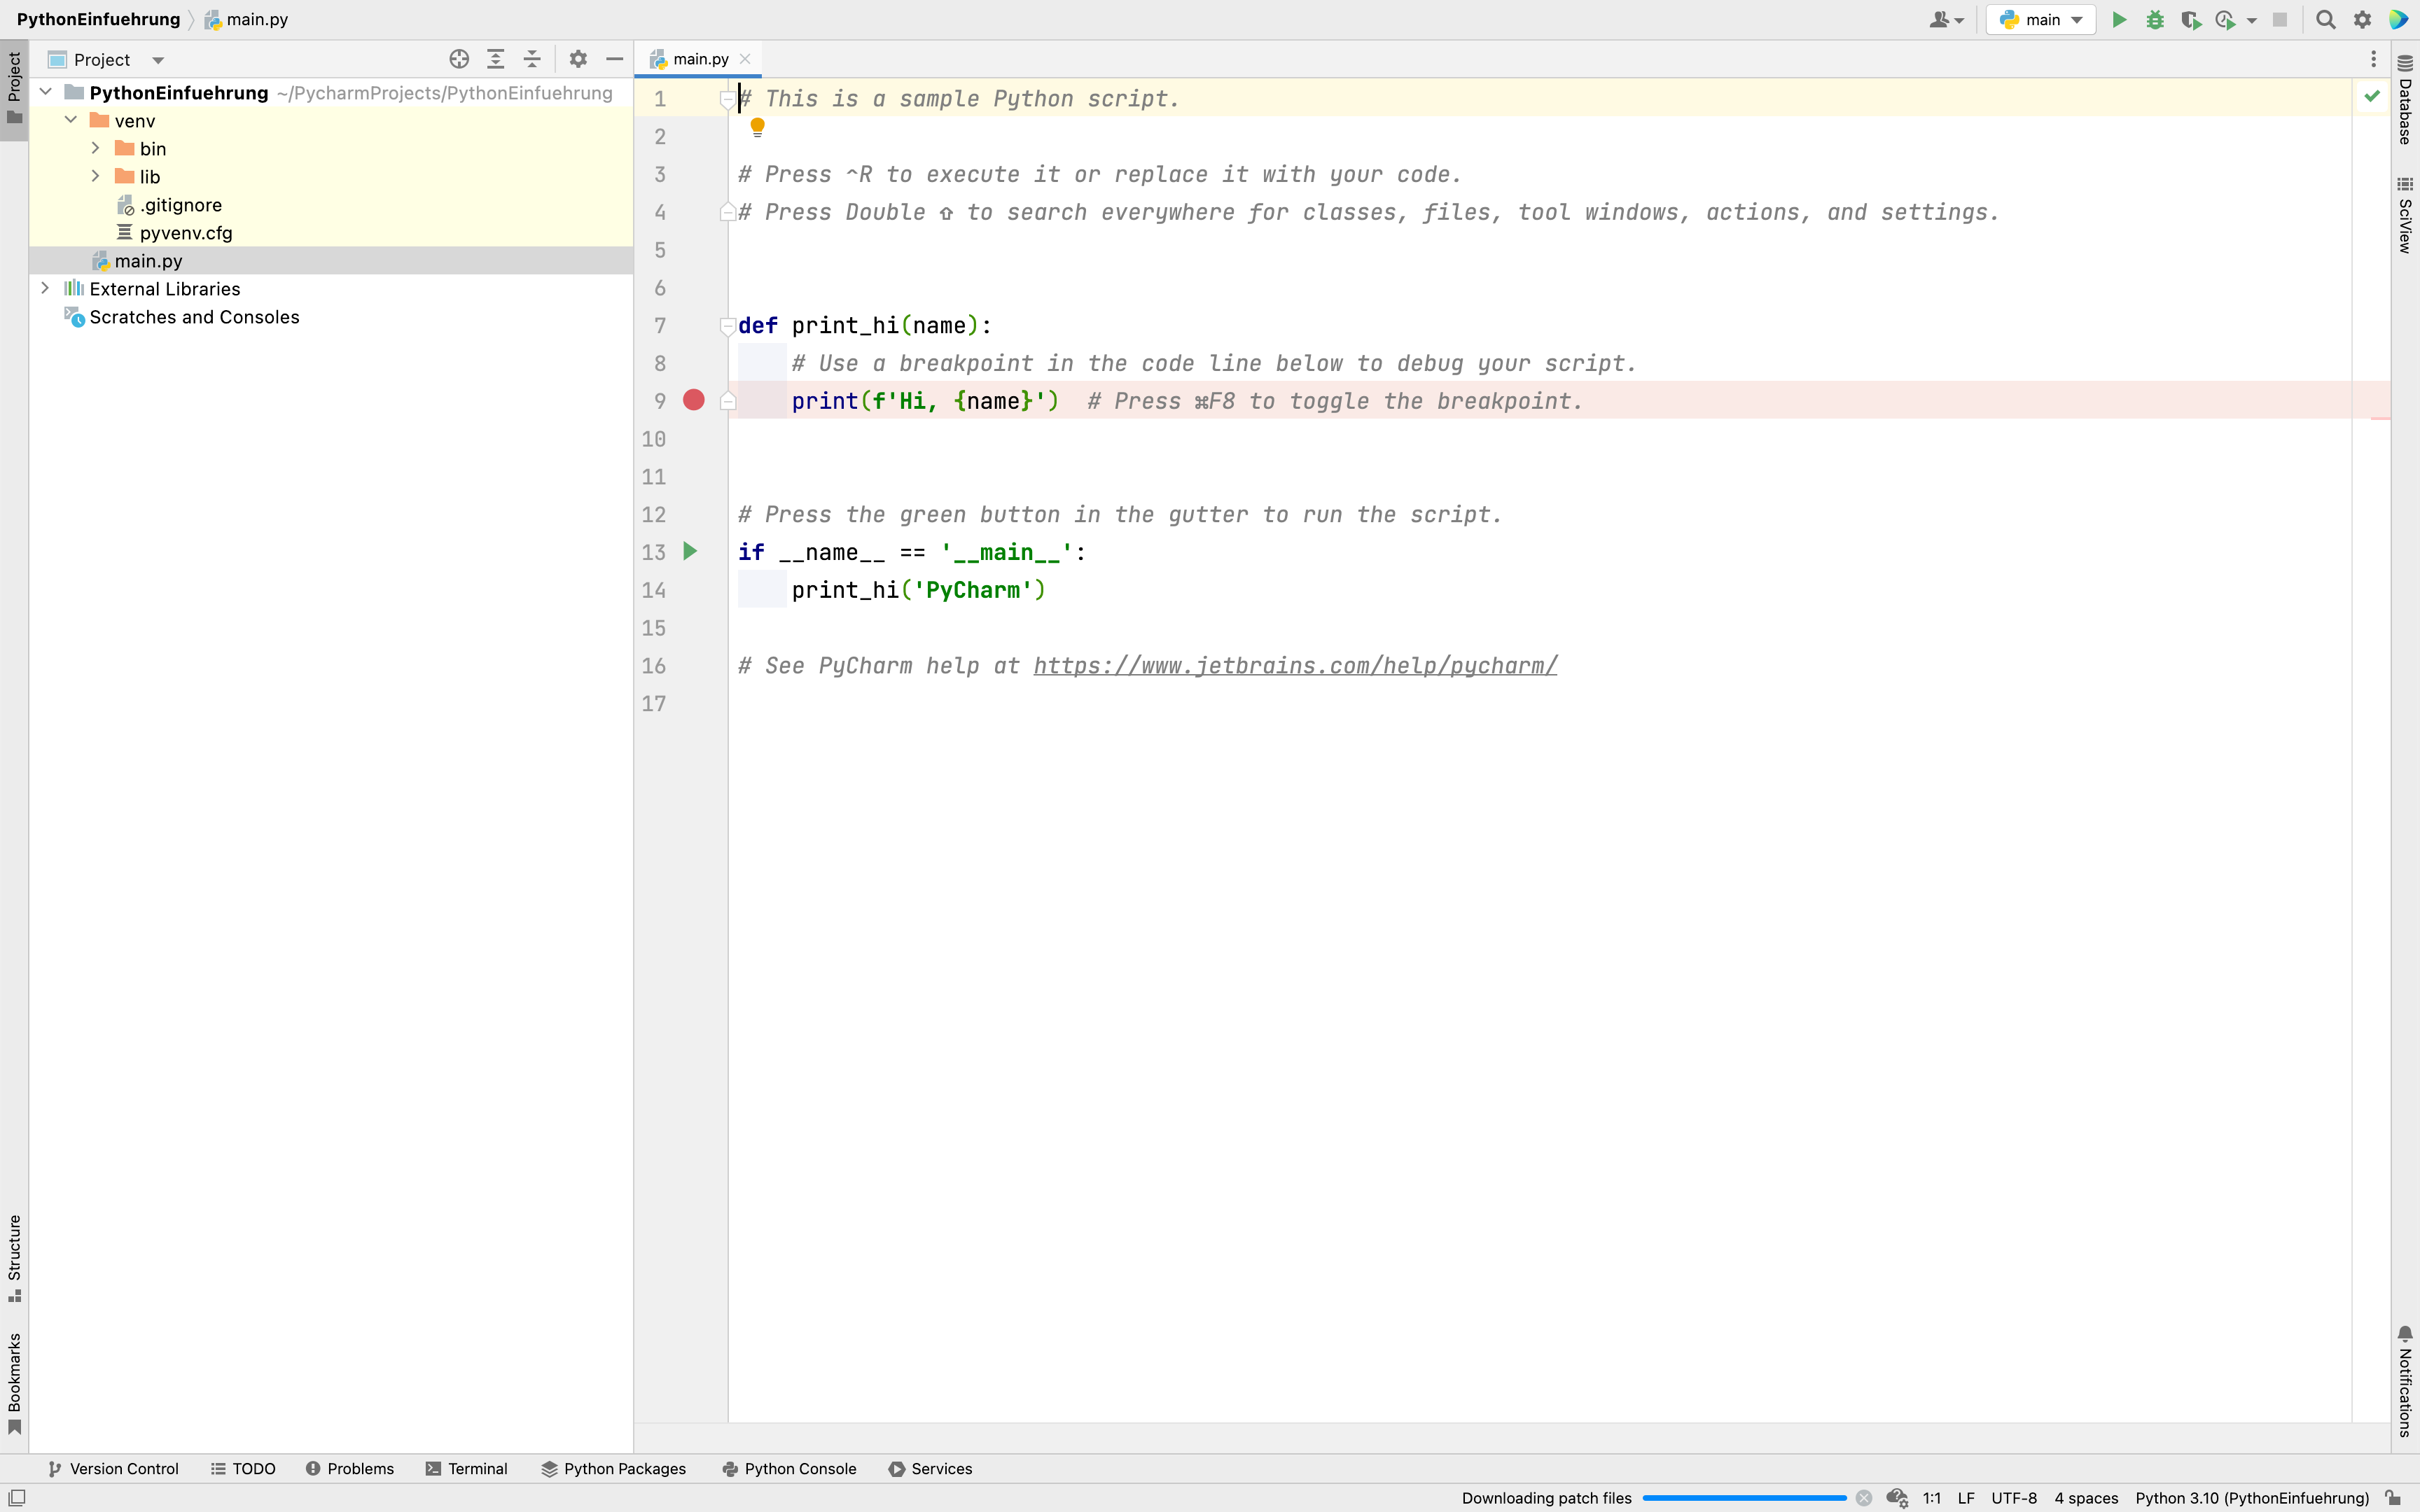Expand all project tree items icon

(x=495, y=59)
